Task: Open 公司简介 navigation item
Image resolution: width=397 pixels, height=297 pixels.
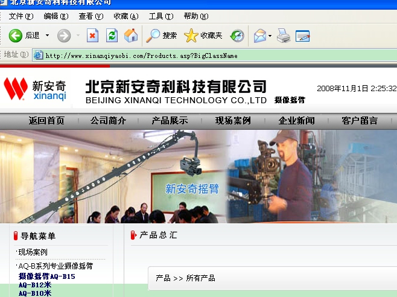Action: 108,121
